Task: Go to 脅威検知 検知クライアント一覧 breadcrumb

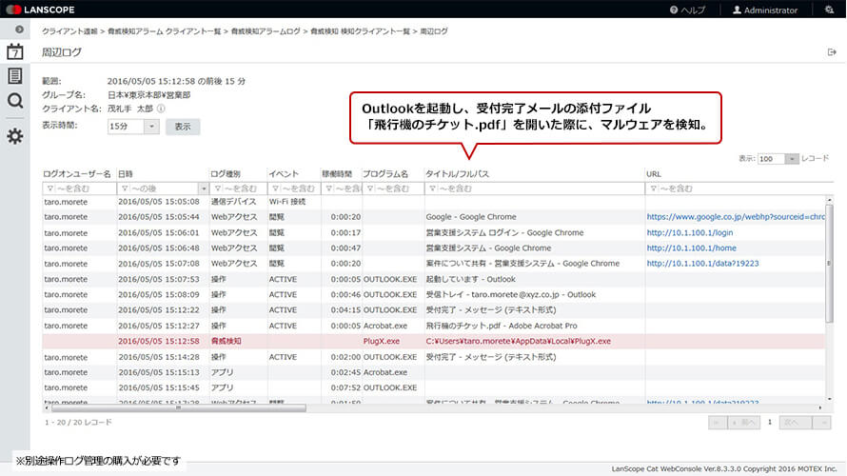Action: 361,31
